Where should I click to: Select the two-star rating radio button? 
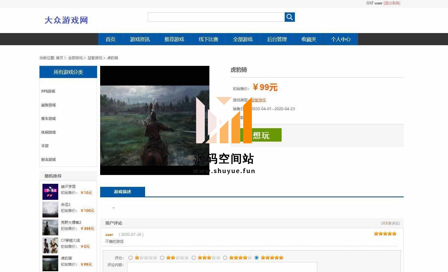[162, 258]
